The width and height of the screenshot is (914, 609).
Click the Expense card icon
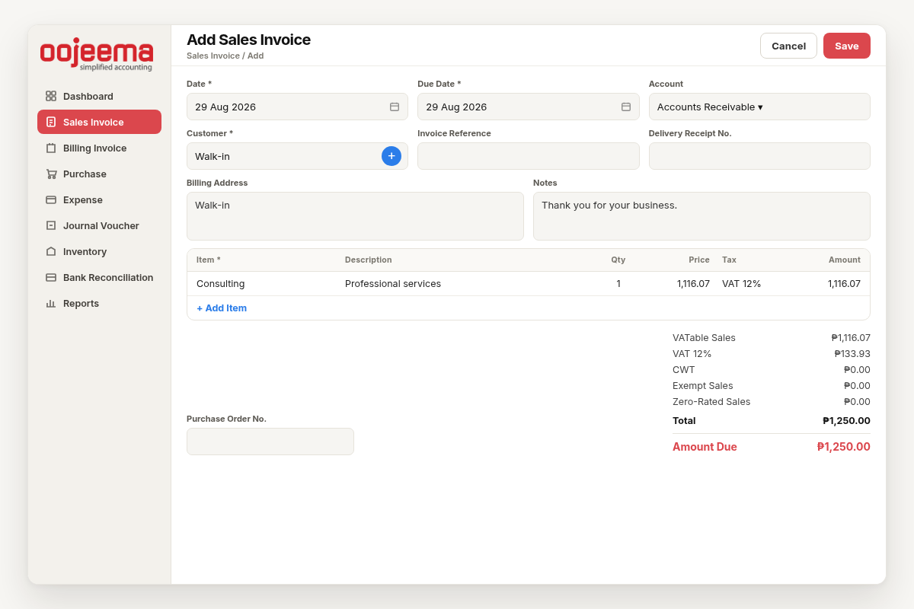(x=51, y=199)
